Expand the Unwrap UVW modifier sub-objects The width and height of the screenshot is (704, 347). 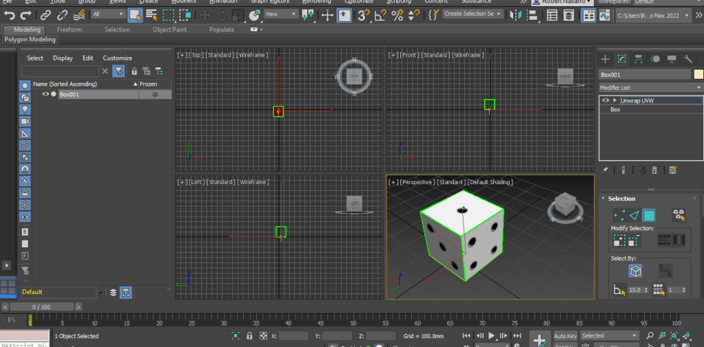click(614, 100)
